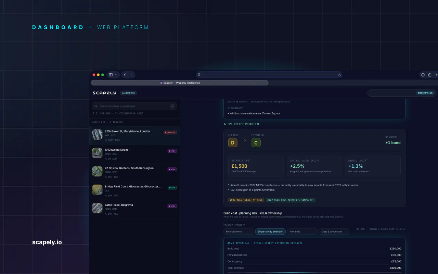This screenshot has height=274, width=438.
Task: Select 221b Baker St, Marylebone, London entry
Action: [134, 136]
